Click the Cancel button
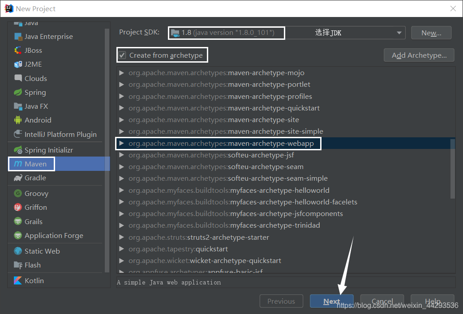463x314 pixels. click(382, 301)
